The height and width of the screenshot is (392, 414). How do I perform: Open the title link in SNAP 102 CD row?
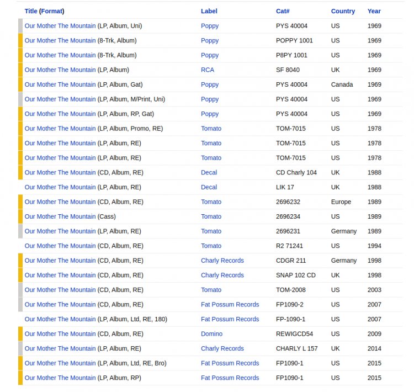(60, 275)
